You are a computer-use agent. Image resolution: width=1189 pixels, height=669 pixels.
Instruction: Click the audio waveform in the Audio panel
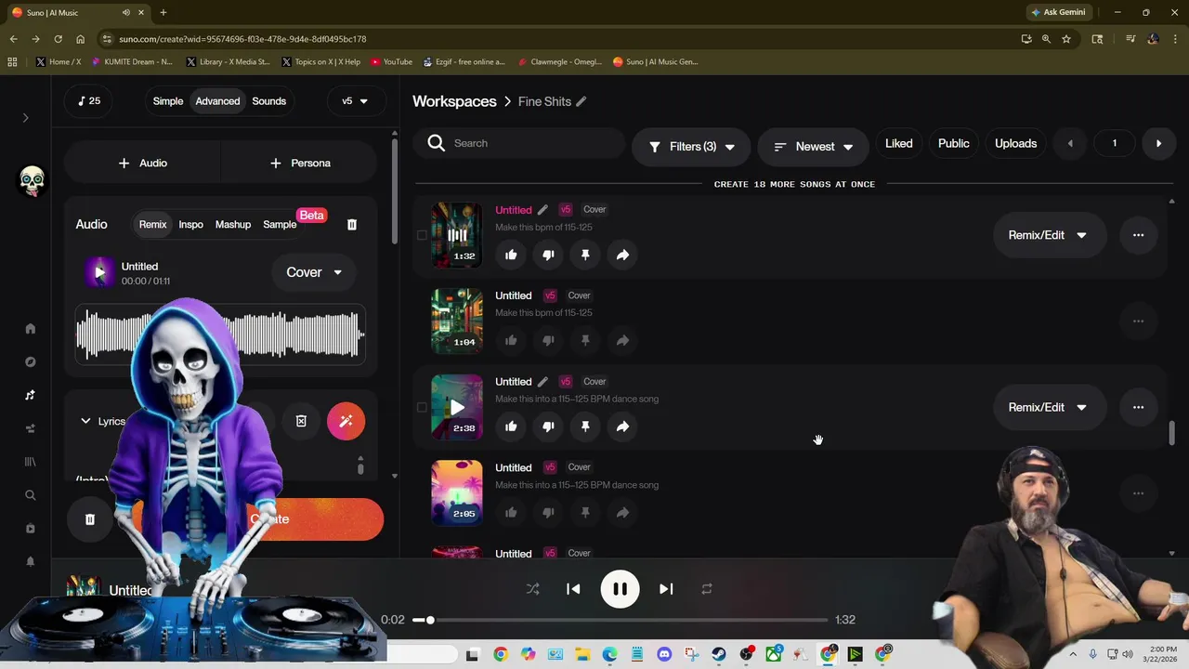point(220,335)
